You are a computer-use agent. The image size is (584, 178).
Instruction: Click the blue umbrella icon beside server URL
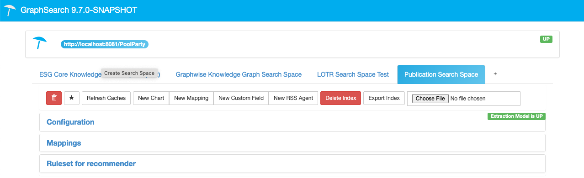pyautogui.click(x=40, y=43)
